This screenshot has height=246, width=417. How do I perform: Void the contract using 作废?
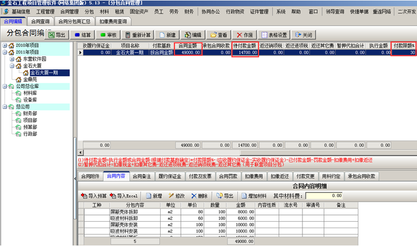click(x=246, y=35)
